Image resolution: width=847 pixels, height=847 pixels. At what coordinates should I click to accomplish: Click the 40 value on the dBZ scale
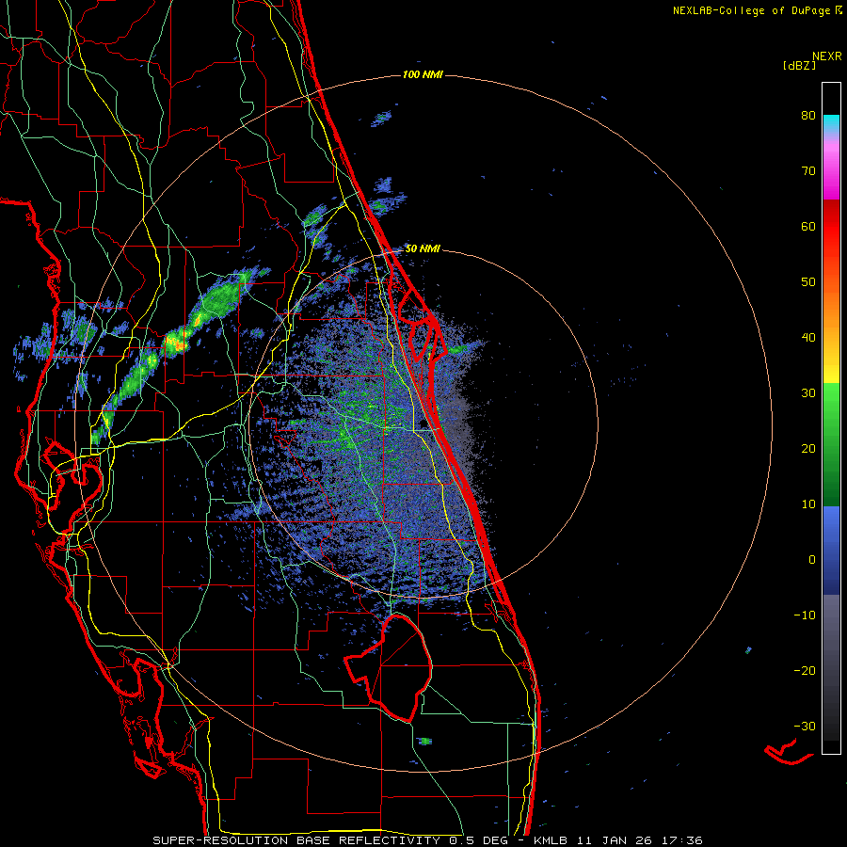[808, 338]
